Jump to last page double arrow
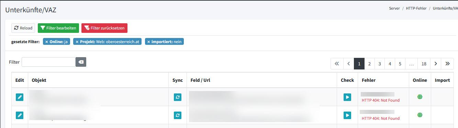This screenshot has width=458, height=128. (x=447, y=64)
